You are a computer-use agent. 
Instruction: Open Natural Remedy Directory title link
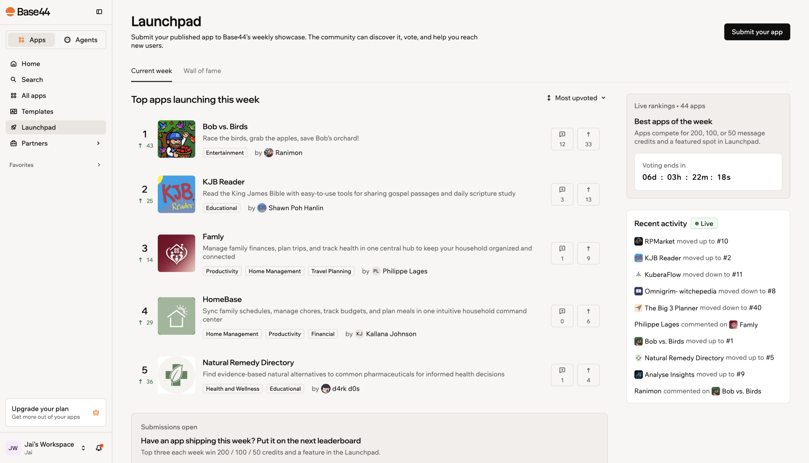tap(248, 362)
